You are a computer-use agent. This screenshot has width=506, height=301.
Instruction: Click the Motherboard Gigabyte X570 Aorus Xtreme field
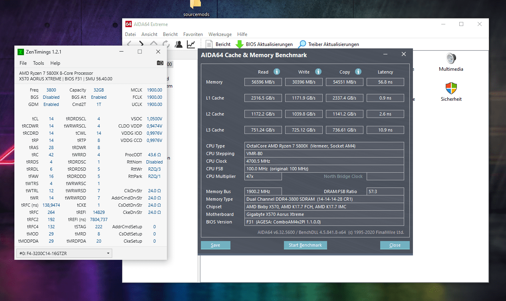tap(324, 214)
